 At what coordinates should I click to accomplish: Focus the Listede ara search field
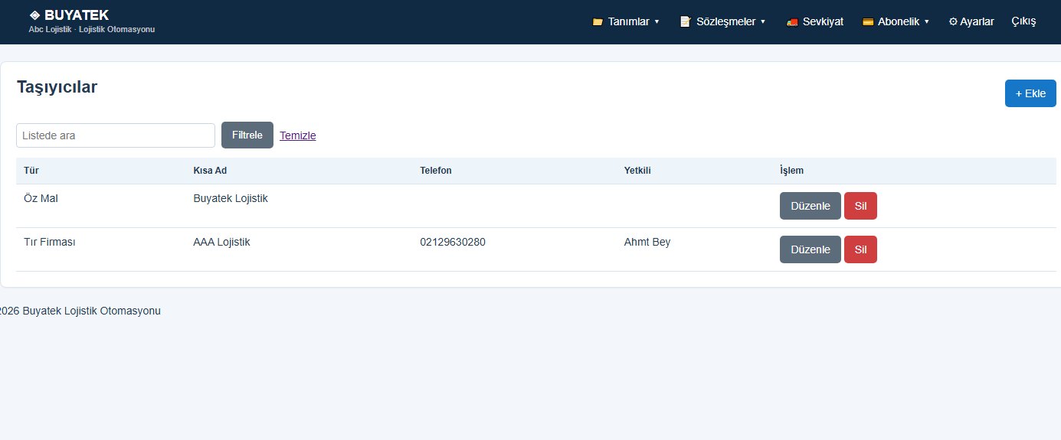pos(116,135)
